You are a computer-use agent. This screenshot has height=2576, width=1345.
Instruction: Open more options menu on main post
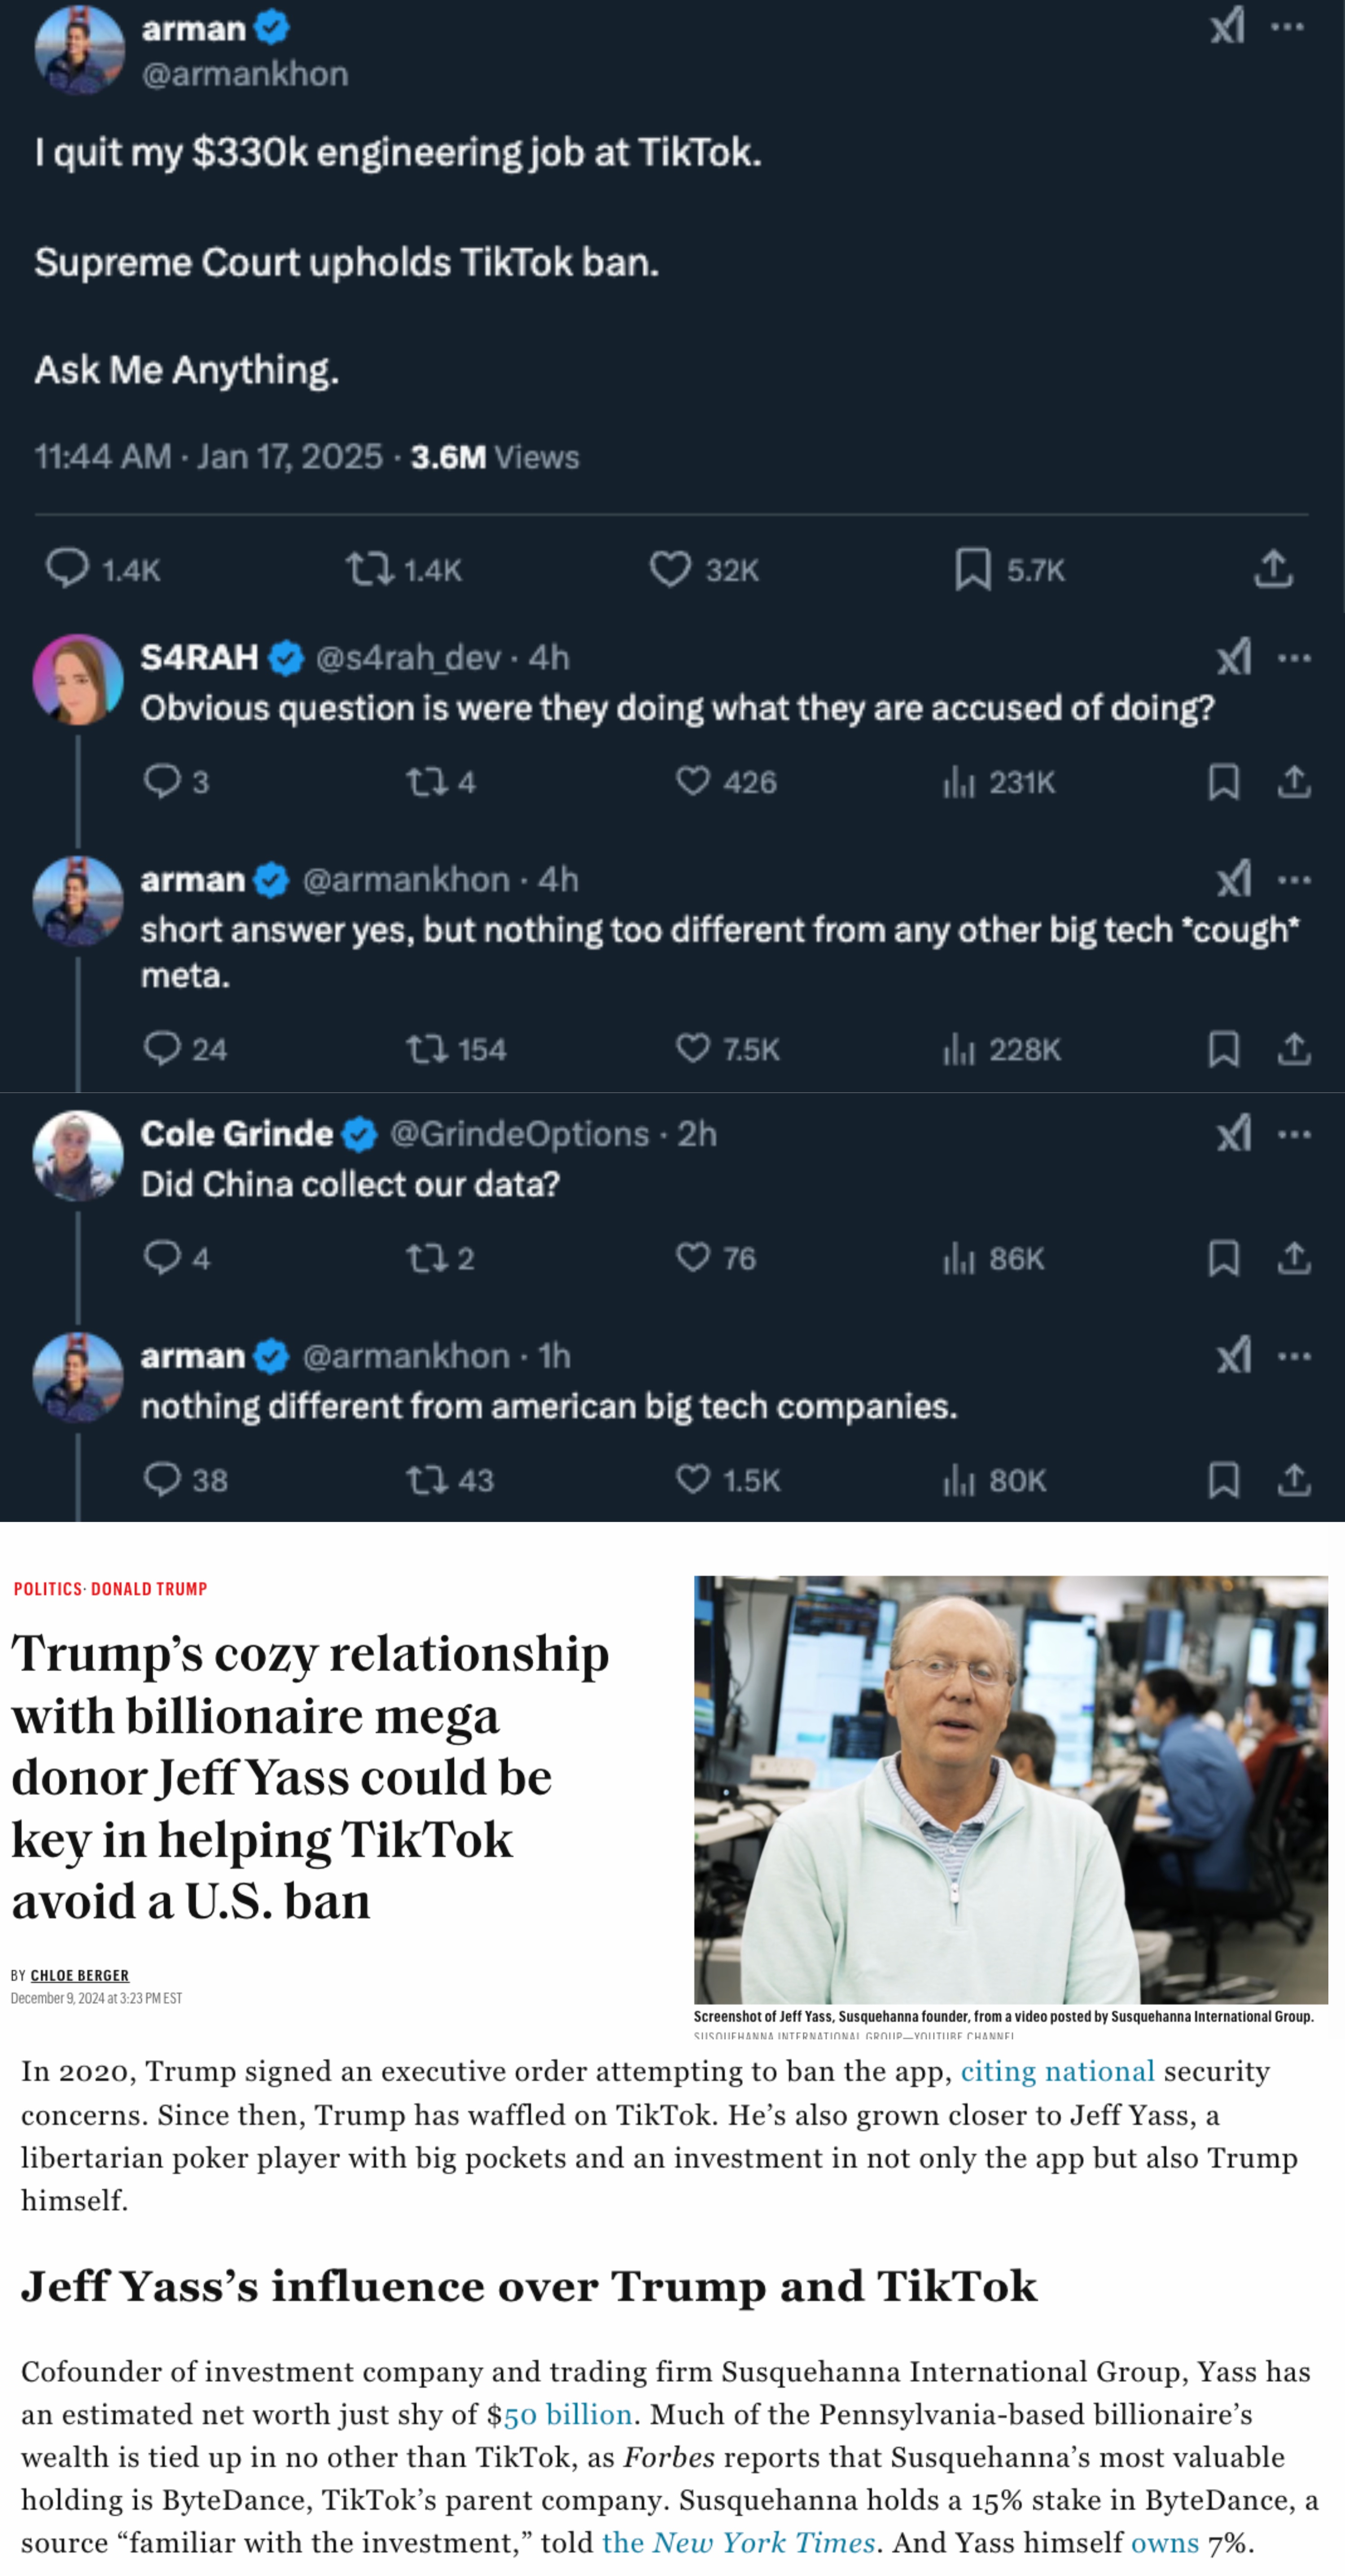[1287, 27]
